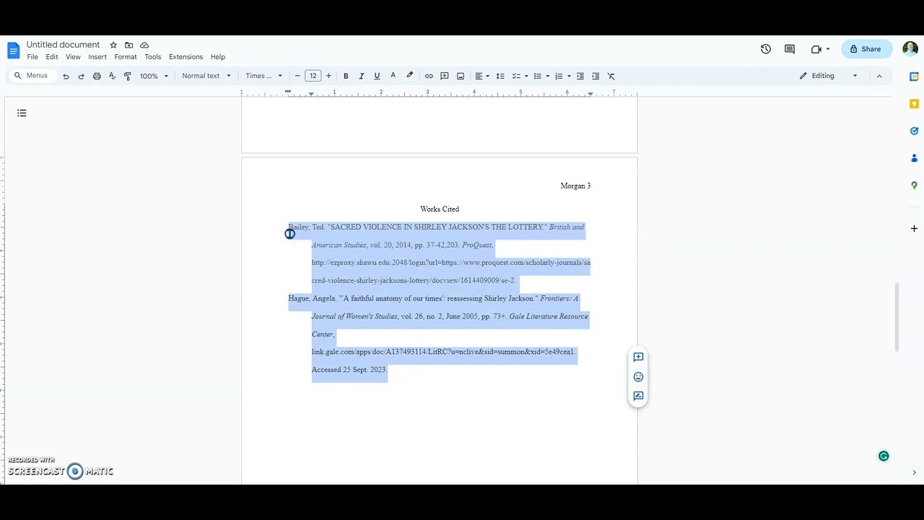This screenshot has width=924, height=520.
Task: Rename the Untitled document title
Action: click(x=64, y=45)
